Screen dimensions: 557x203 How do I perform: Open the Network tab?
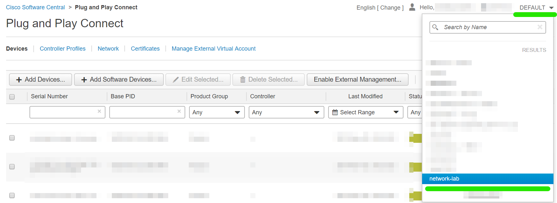[x=108, y=49]
